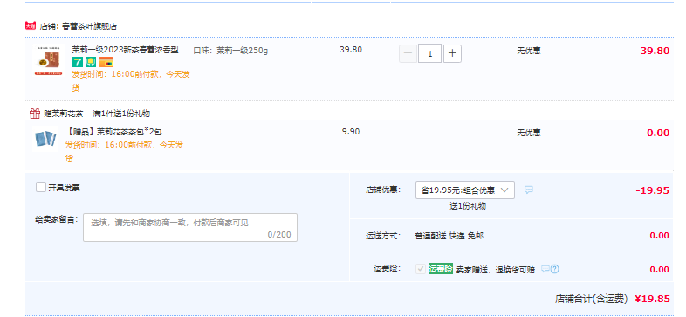Click the gift unit price 9.90
Viewport: 686px width, 317px height.
tap(351, 131)
